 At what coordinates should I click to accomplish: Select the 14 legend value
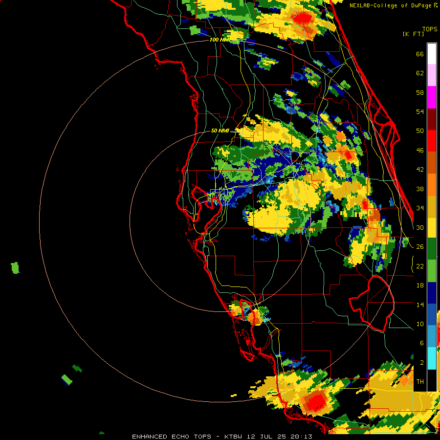pyautogui.click(x=420, y=305)
